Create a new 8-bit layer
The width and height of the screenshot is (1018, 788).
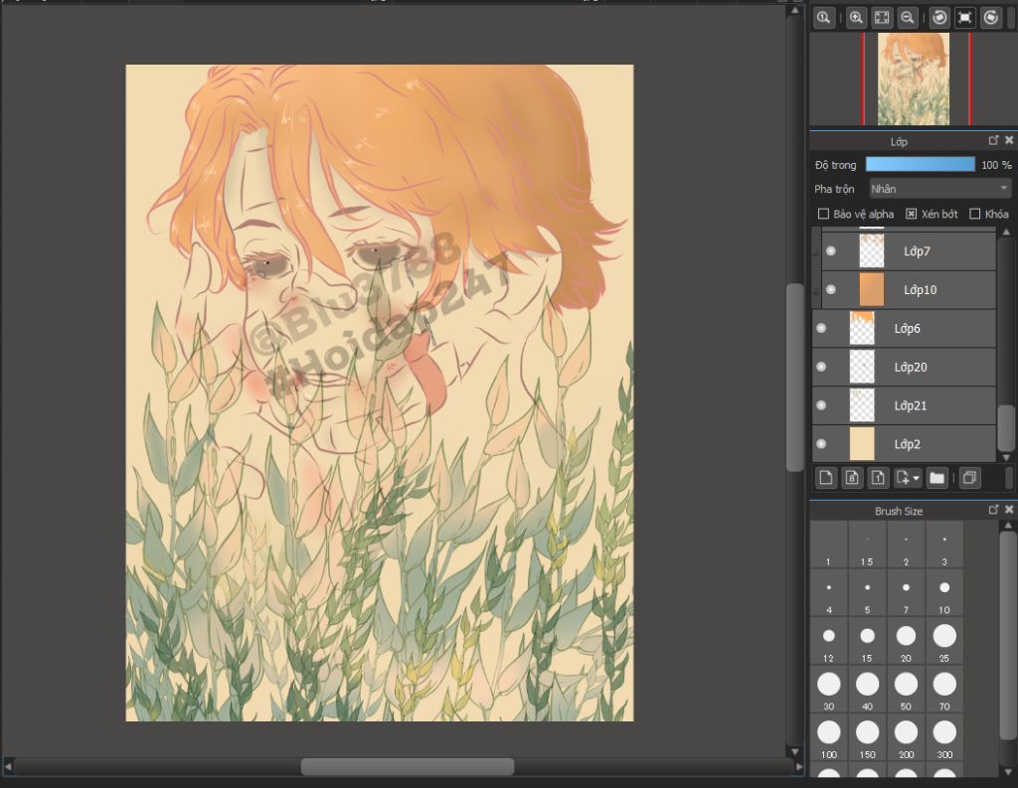click(852, 478)
